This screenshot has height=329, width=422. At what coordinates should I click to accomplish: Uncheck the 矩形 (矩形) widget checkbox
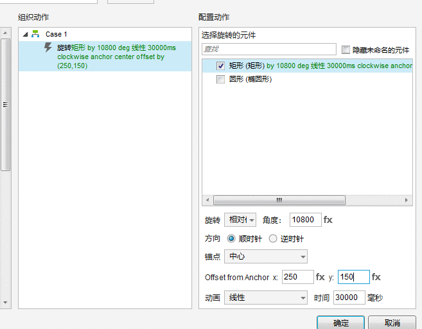(x=220, y=66)
